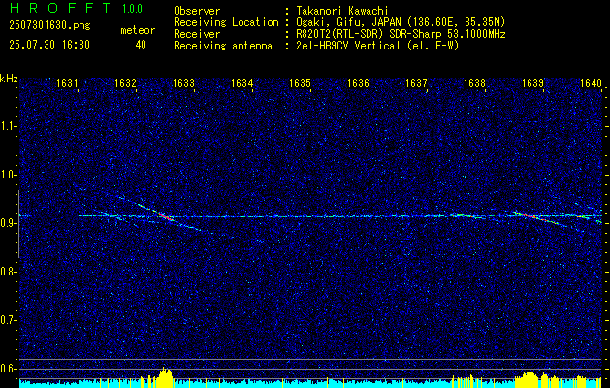The width and height of the screenshot is (610, 388).
Task: Click time marker 1640
Action: pyautogui.click(x=591, y=82)
